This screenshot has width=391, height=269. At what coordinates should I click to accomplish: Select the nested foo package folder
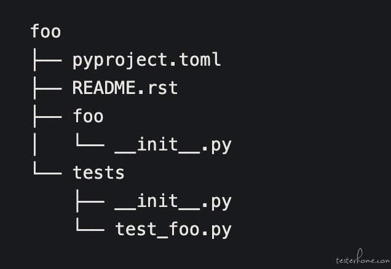click(88, 116)
